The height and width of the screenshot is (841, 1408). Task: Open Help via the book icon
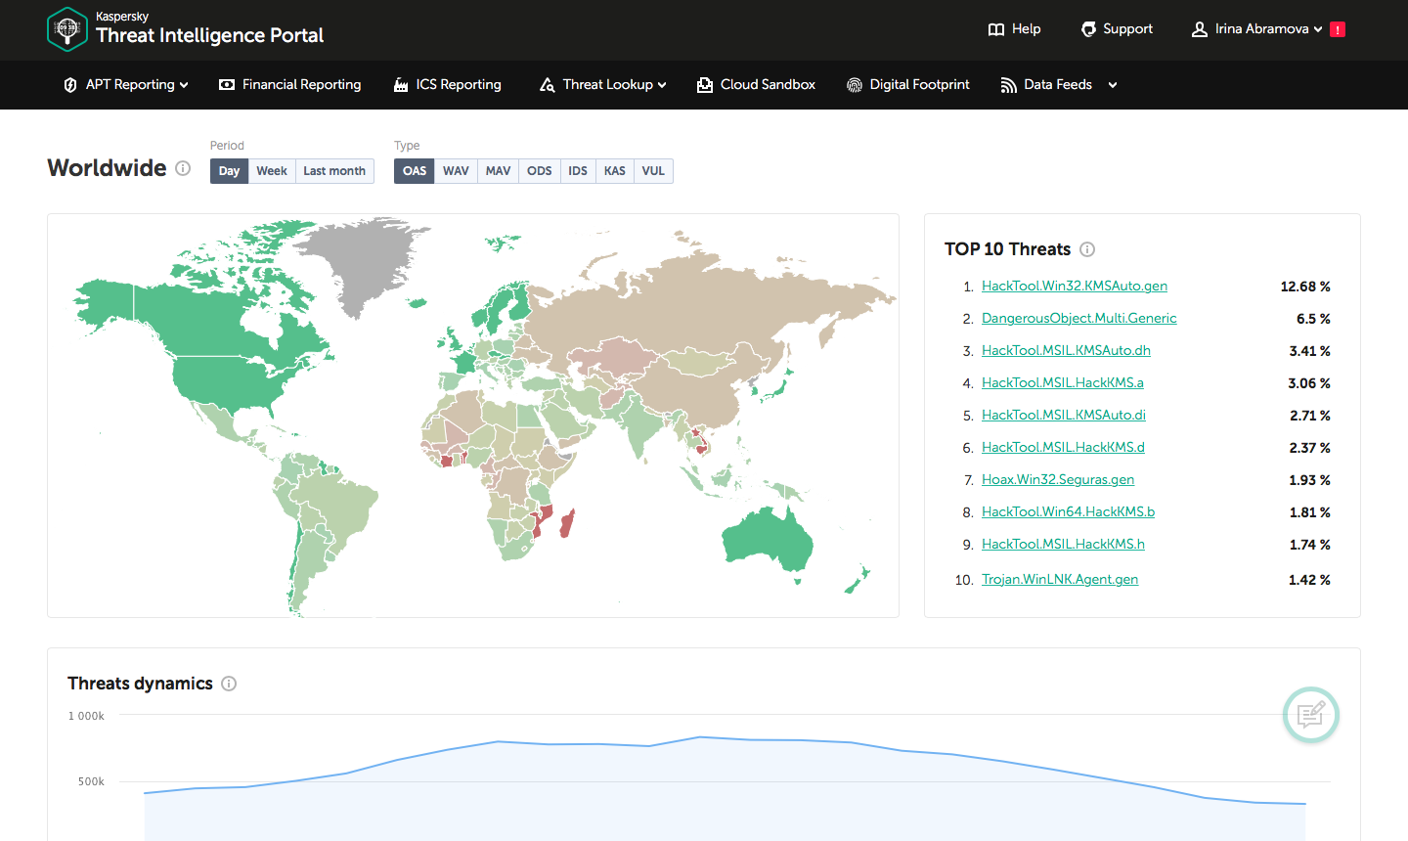(996, 29)
